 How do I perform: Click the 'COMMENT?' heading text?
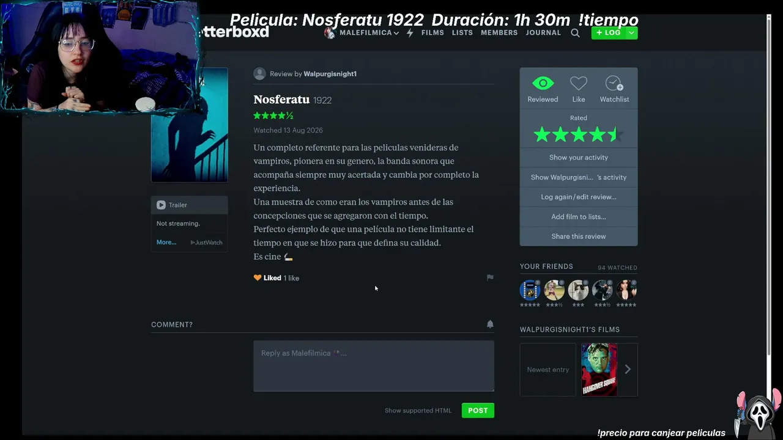(172, 324)
